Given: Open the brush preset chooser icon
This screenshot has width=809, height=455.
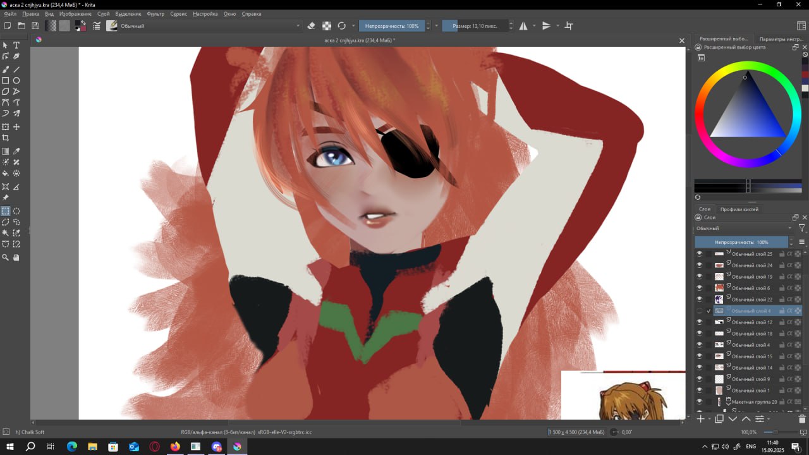Looking at the screenshot, I should pos(112,26).
